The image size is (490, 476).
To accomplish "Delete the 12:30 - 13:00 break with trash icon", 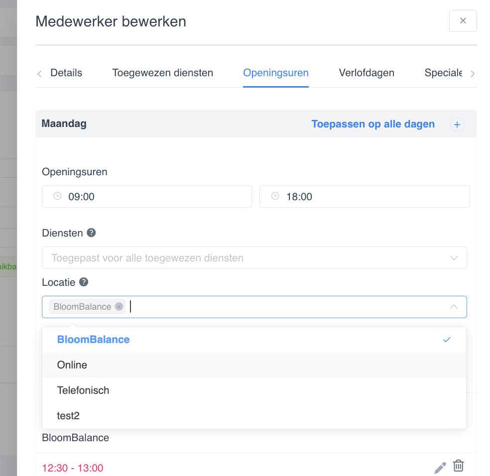I will (459, 466).
